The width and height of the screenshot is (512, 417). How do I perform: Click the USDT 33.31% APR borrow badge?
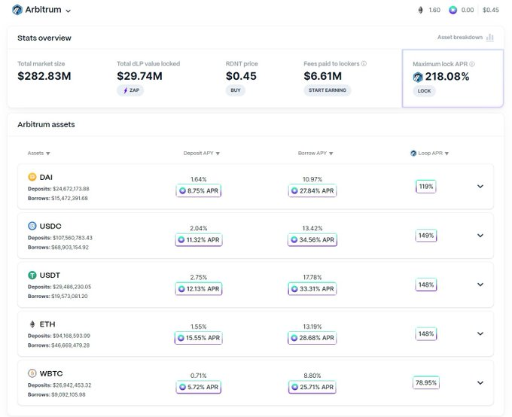coord(312,289)
